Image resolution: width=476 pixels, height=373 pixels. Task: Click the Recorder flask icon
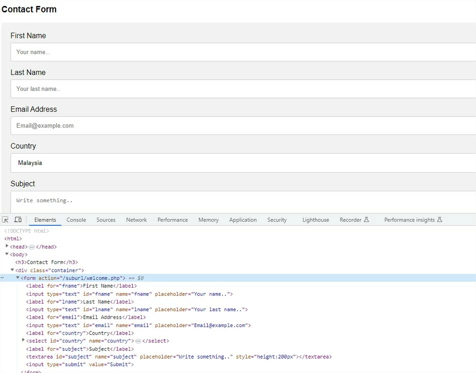tap(367, 219)
